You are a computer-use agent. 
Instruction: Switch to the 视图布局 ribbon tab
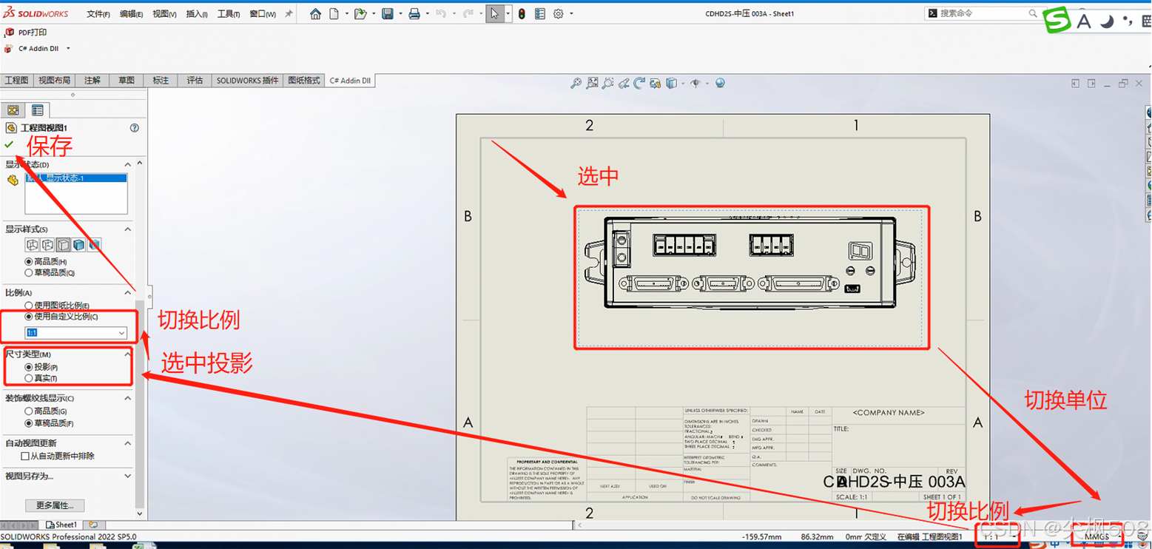pyautogui.click(x=55, y=81)
